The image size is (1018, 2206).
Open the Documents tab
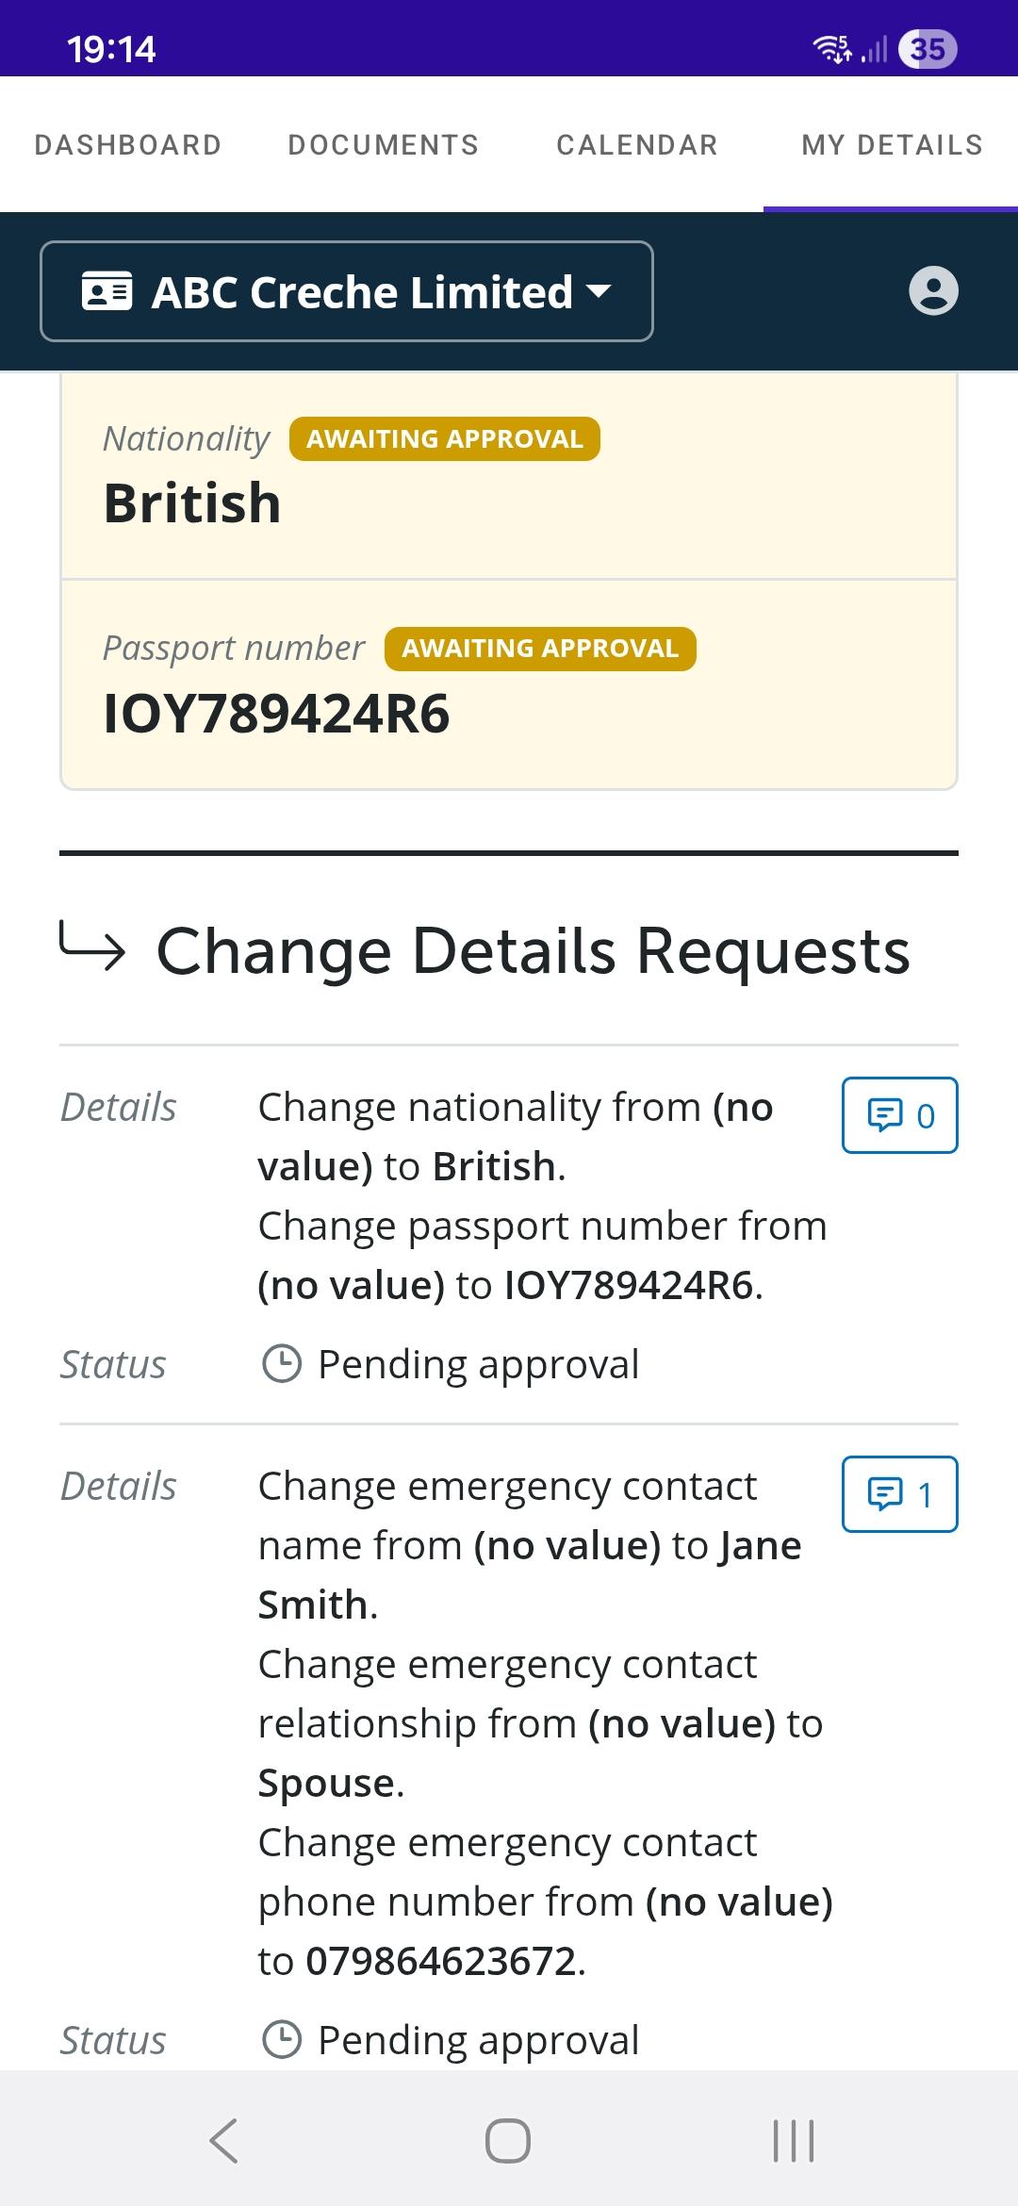(384, 145)
